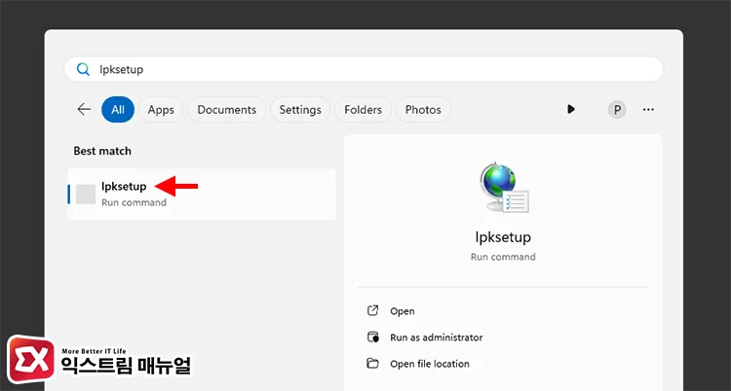731x391 pixels.
Task: Click the shield icon beside Run as administrator
Action: pos(372,338)
